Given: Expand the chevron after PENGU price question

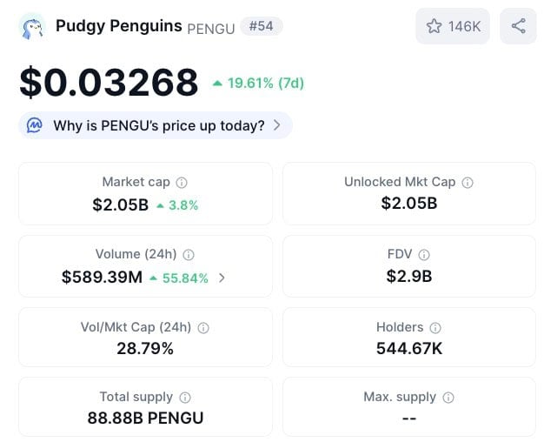Looking at the screenshot, I should point(276,125).
